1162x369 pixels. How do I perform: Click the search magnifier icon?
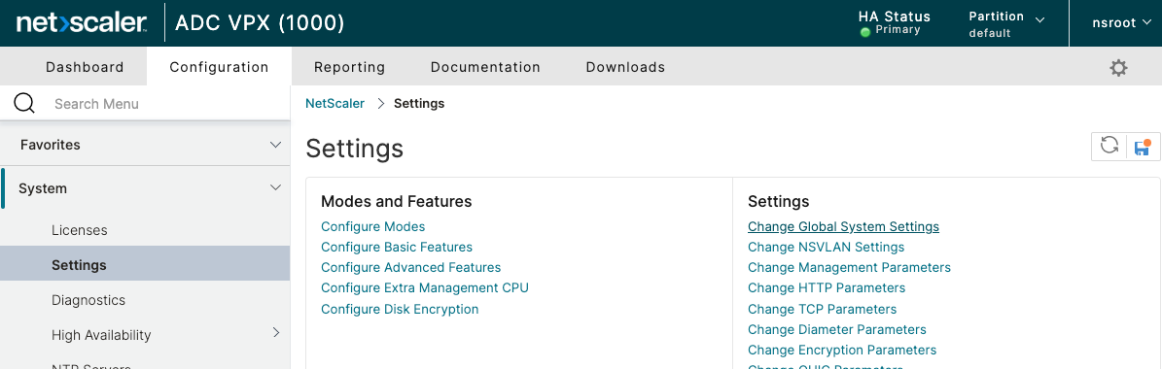click(24, 104)
